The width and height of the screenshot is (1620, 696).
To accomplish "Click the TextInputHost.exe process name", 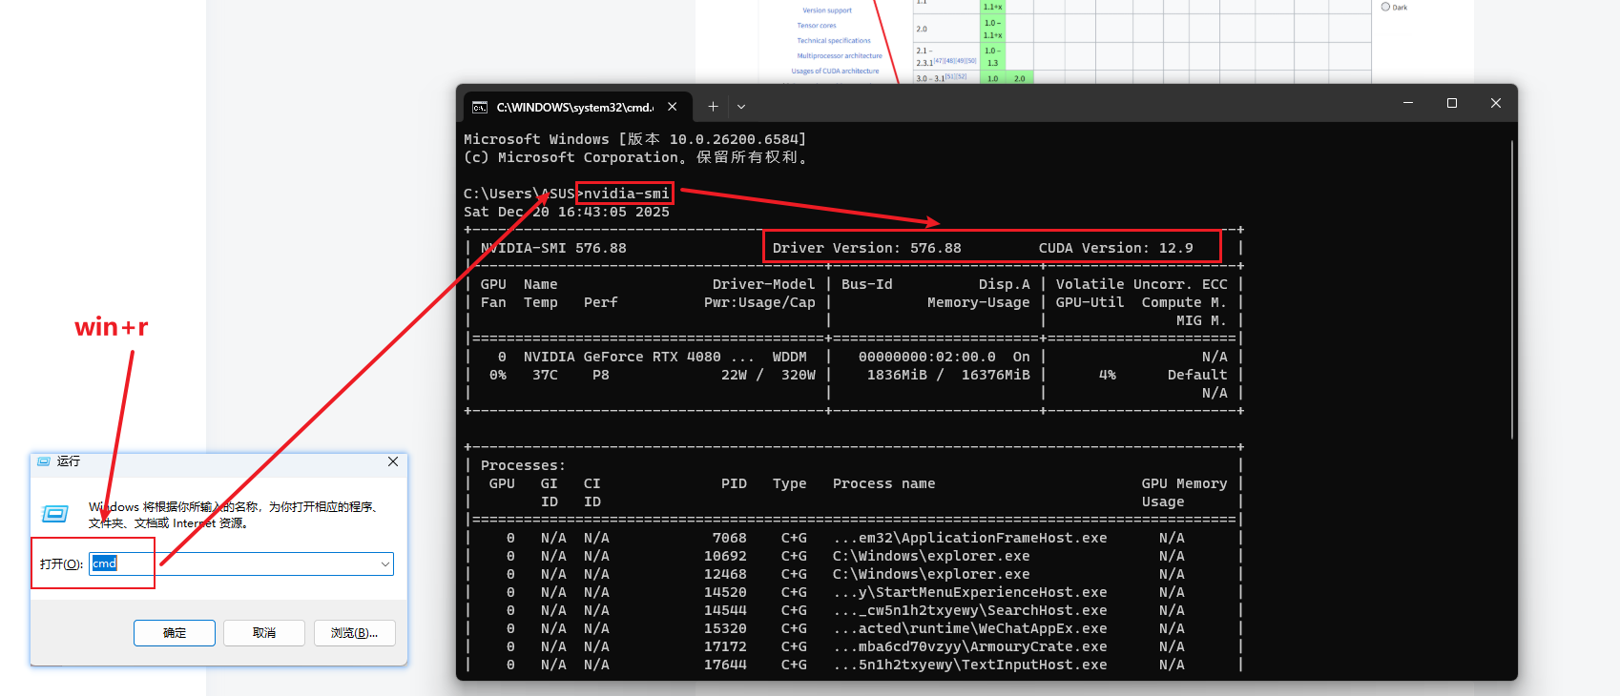I will pos(970,665).
